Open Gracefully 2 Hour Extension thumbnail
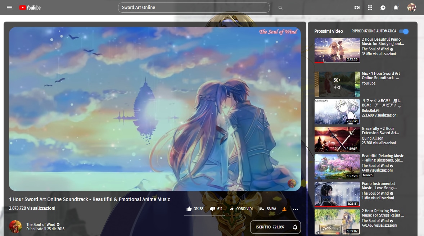This screenshot has height=236, width=424. 337,139
